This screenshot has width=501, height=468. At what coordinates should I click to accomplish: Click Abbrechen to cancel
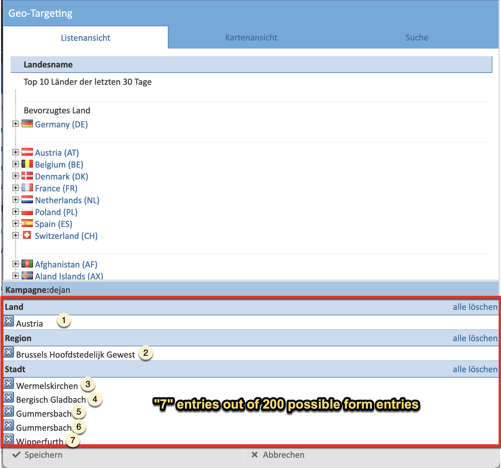[278, 455]
